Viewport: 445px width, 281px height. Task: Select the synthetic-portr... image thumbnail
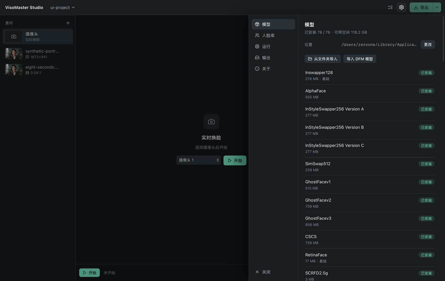click(x=14, y=54)
